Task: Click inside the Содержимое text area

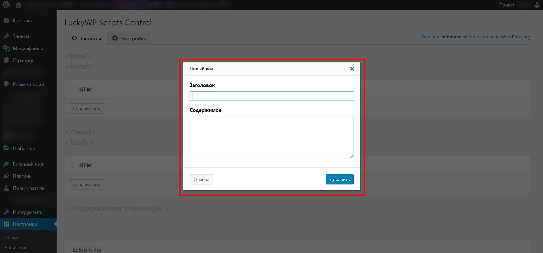Action: coord(271,137)
